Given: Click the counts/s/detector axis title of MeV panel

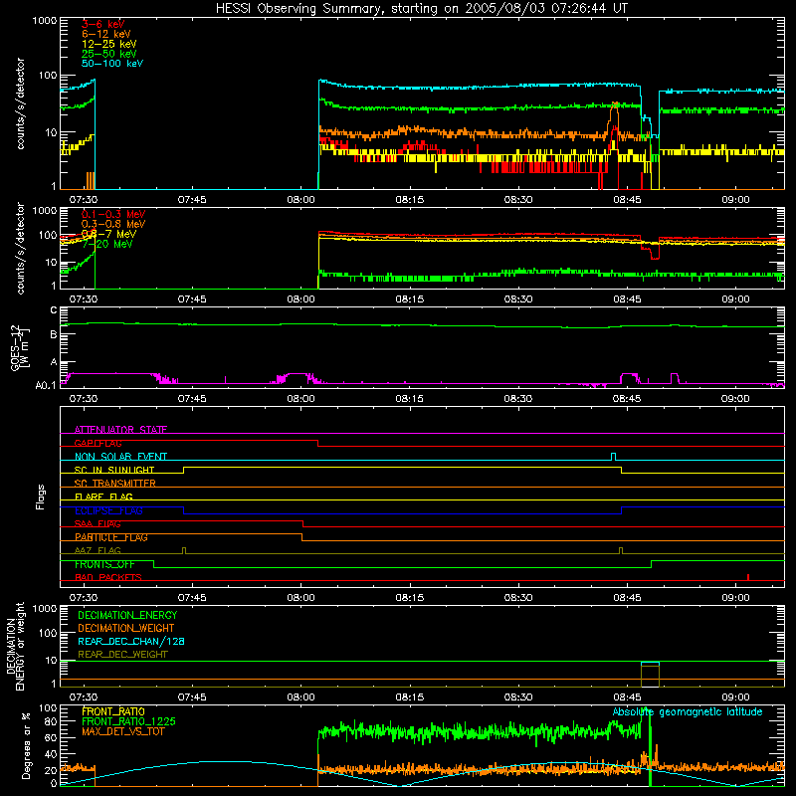Looking at the screenshot, I should tap(20, 248).
